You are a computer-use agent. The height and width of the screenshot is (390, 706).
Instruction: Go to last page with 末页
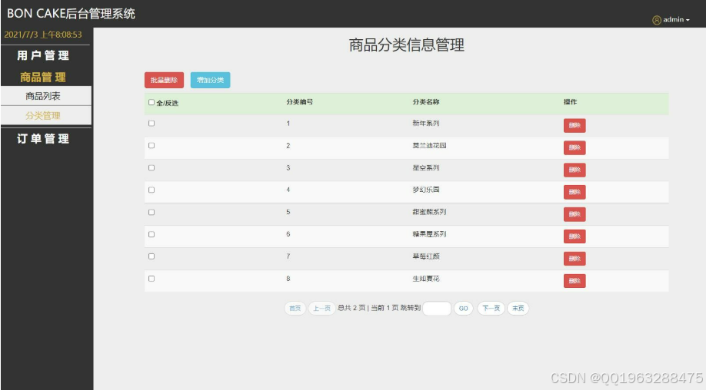(518, 308)
